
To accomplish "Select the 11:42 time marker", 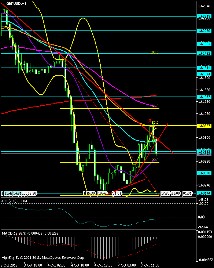I will pyautogui.click(x=8, y=193).
